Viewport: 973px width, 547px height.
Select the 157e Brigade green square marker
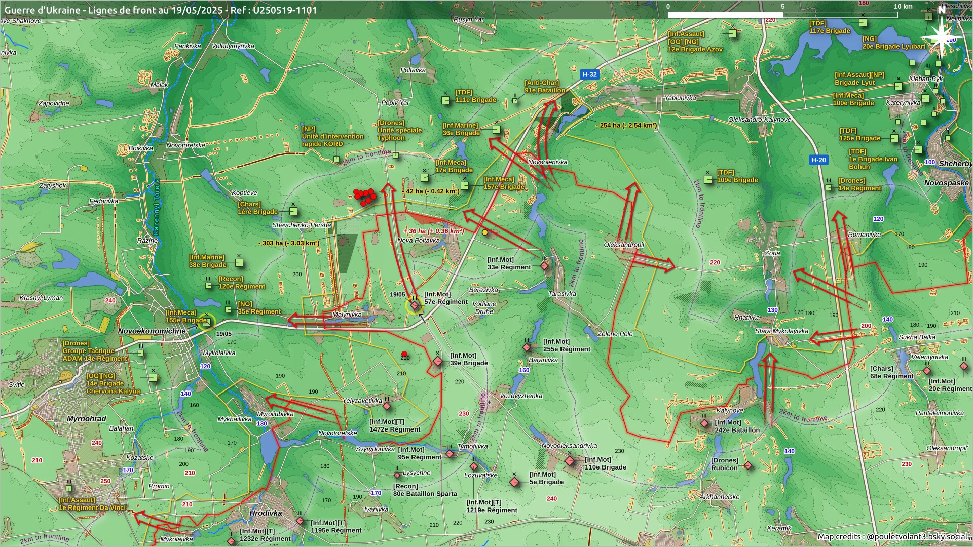(465, 186)
